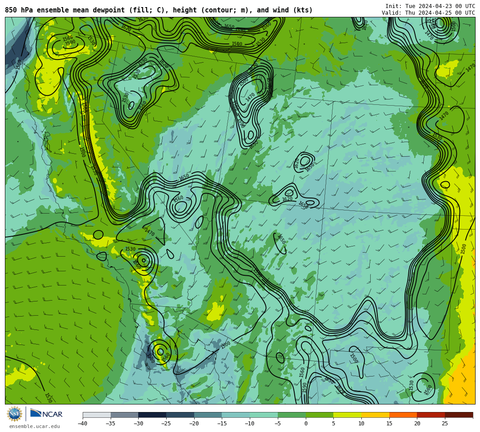
Task: Click the 0 colorbar tick label
Action: click(x=306, y=424)
